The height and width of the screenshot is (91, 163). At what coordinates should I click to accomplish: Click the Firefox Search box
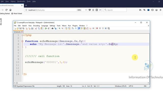click(115, 10)
